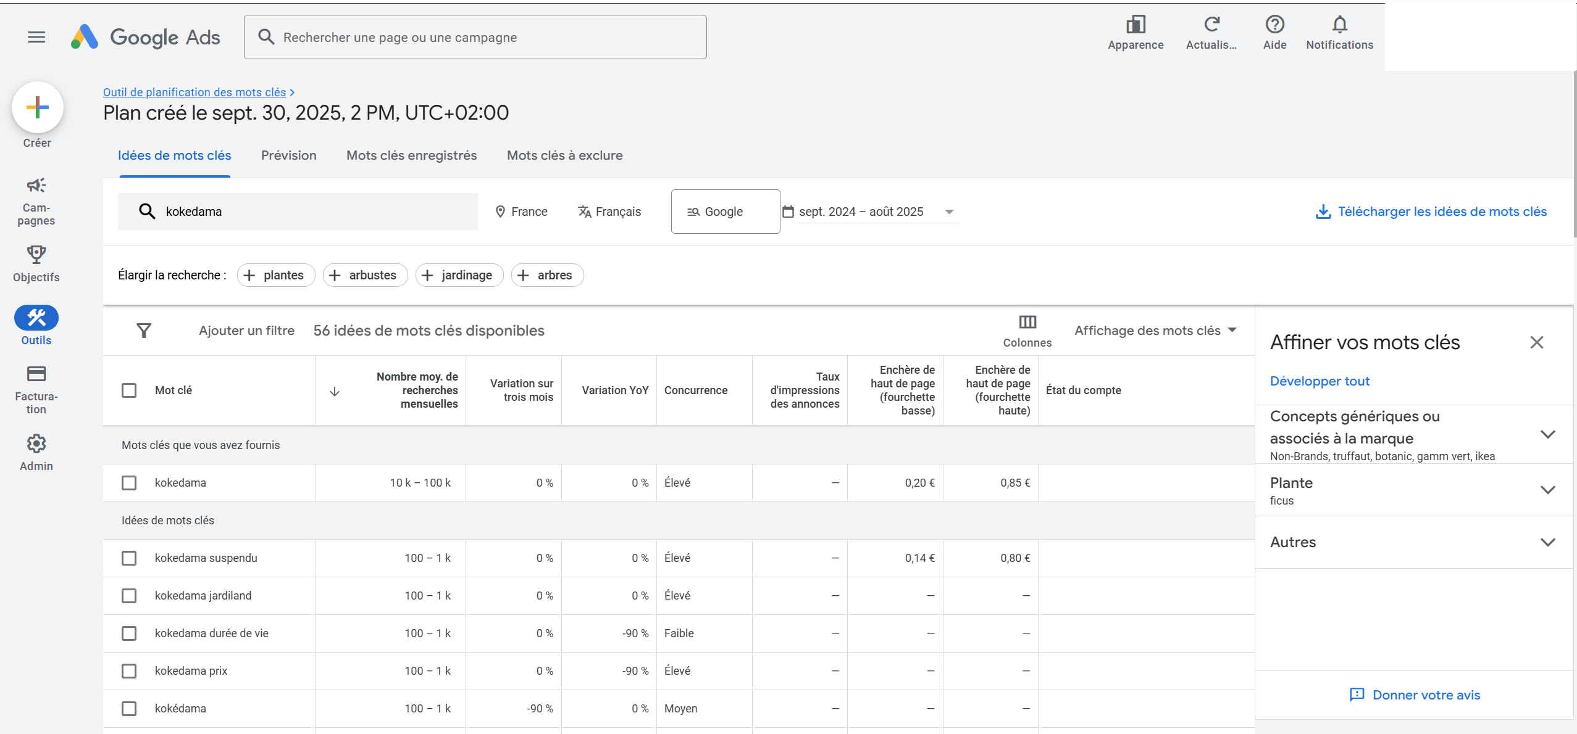Click the Créer plus button
The image size is (1577, 734).
tap(38, 107)
